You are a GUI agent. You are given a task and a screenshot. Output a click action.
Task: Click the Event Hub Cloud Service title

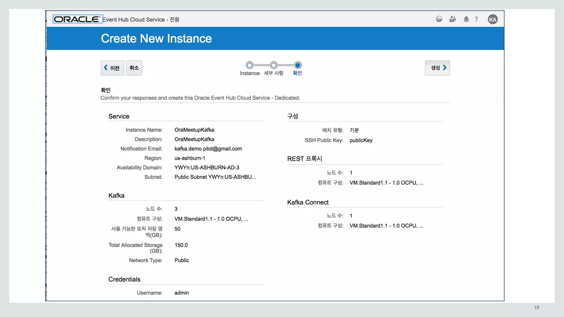click(141, 20)
